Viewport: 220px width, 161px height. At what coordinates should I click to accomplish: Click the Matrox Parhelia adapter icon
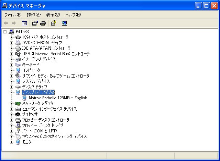[24, 98]
